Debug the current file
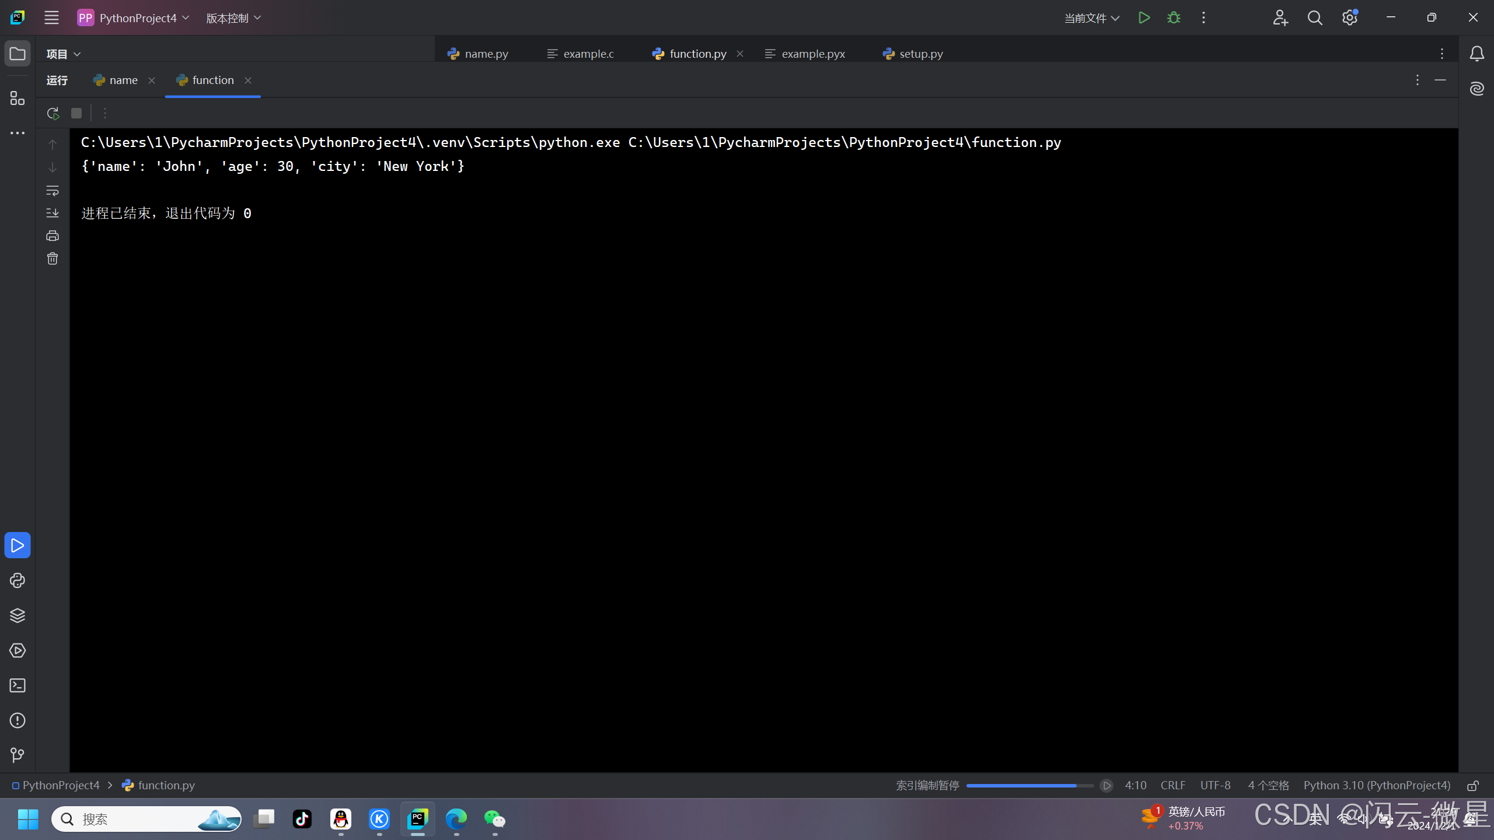Viewport: 1494px width, 840px height. pyautogui.click(x=1174, y=17)
